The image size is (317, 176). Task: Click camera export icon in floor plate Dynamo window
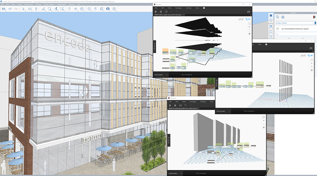point(249,11)
